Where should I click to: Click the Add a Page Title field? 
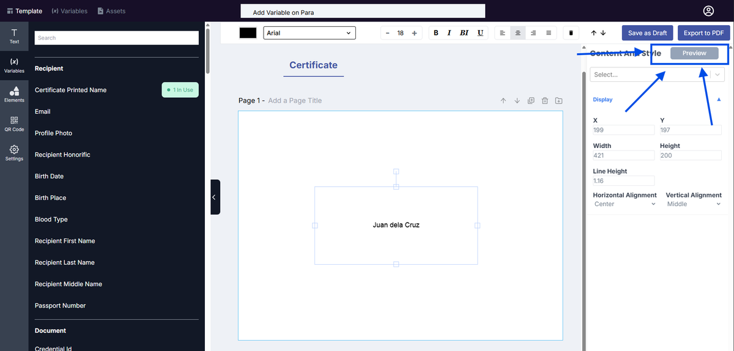point(295,100)
